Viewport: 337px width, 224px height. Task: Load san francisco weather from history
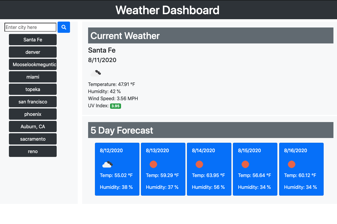coord(33,102)
